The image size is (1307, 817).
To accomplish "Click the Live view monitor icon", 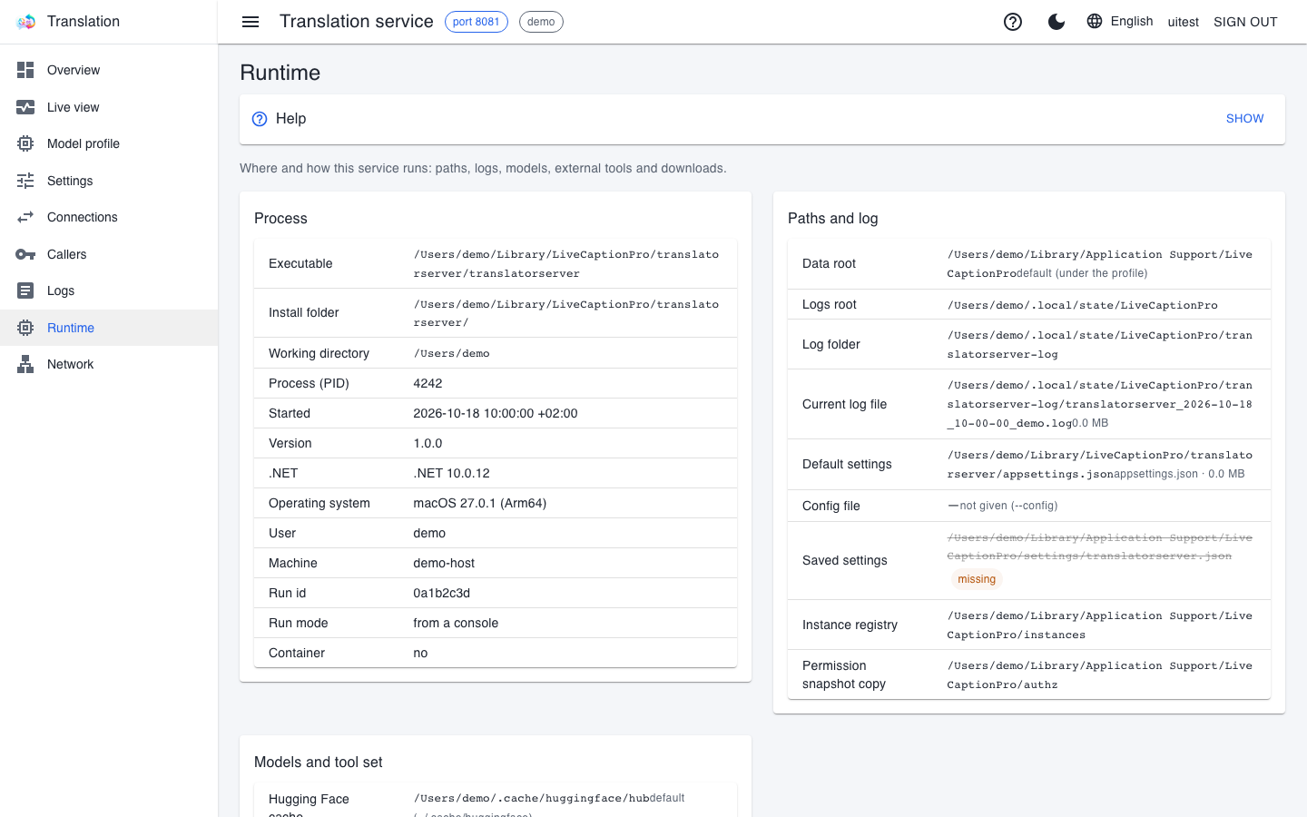I will pos(25,107).
